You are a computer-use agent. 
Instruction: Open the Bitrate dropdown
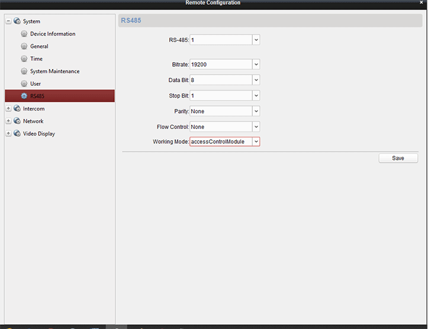pos(256,64)
